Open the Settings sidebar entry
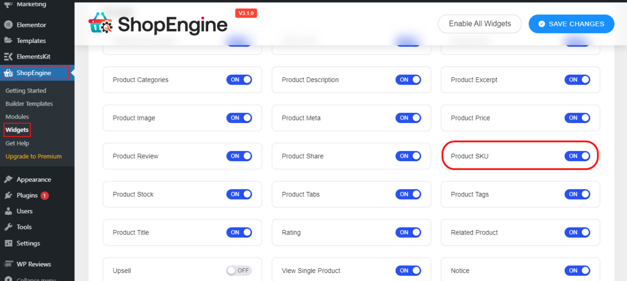Image resolution: width=627 pixels, height=281 pixels. click(x=27, y=243)
